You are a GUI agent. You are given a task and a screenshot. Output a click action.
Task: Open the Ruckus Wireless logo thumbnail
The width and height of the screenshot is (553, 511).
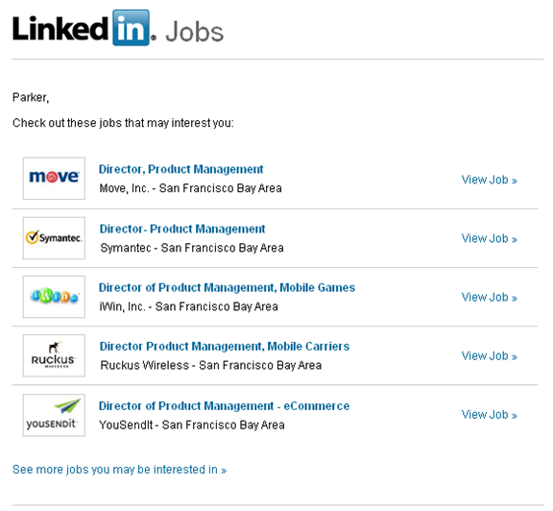pyautogui.click(x=54, y=355)
